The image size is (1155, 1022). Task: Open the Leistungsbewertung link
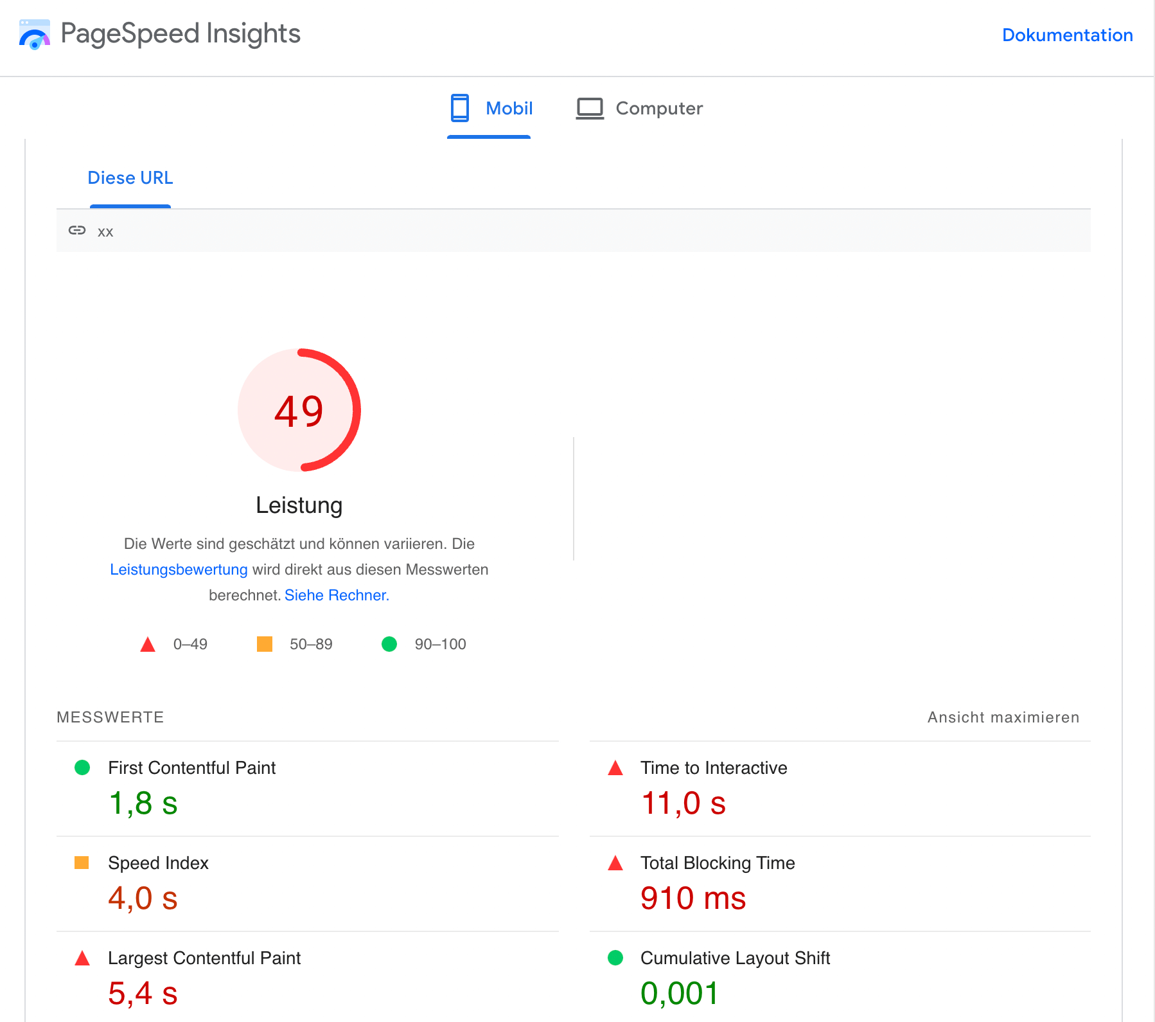coord(179,569)
